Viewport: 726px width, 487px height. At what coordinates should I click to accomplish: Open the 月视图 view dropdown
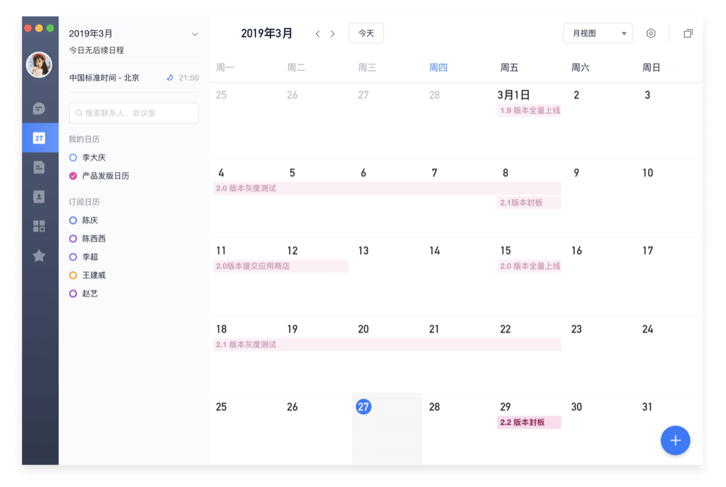coord(597,33)
